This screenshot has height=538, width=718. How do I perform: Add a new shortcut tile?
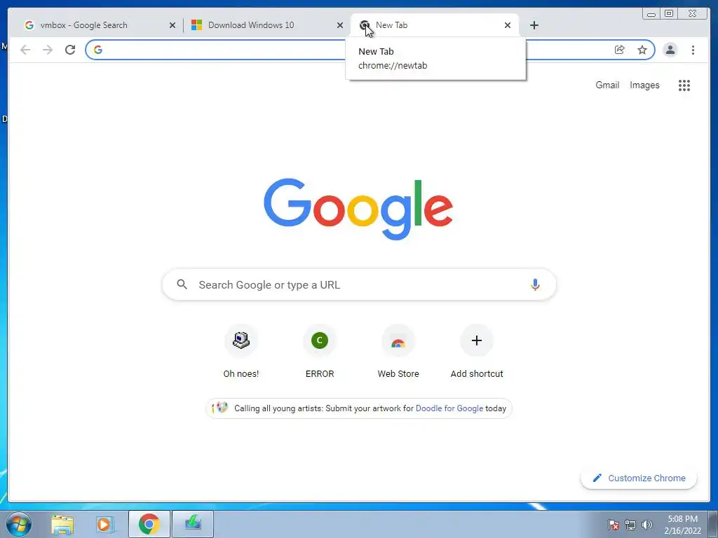pyautogui.click(x=477, y=340)
